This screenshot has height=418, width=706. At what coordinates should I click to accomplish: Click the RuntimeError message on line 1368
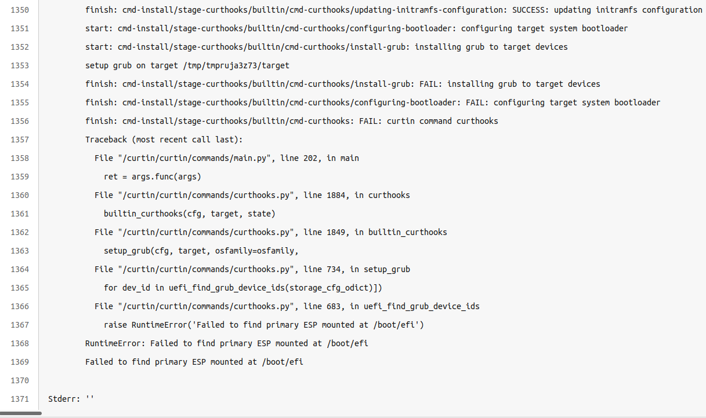pos(227,343)
